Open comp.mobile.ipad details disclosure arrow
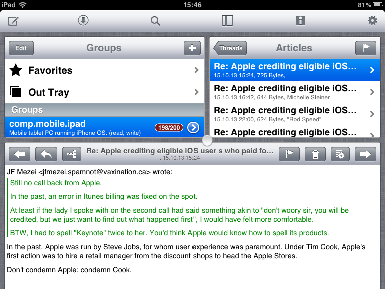The image size is (385, 289). tap(193, 128)
